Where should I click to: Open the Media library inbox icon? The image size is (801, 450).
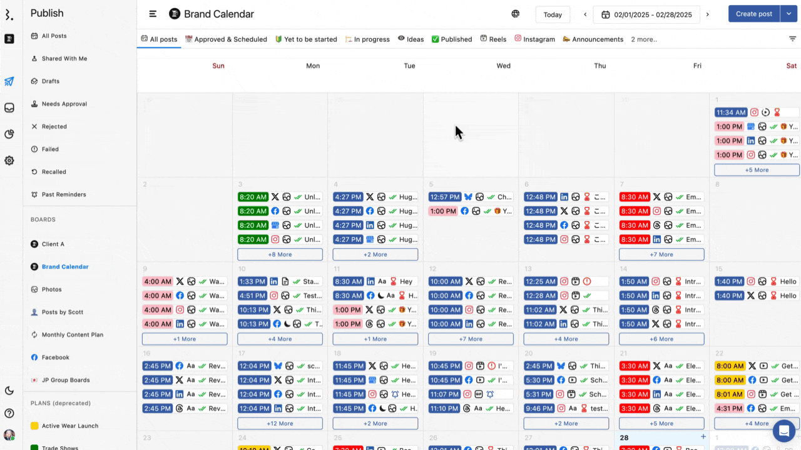9,107
